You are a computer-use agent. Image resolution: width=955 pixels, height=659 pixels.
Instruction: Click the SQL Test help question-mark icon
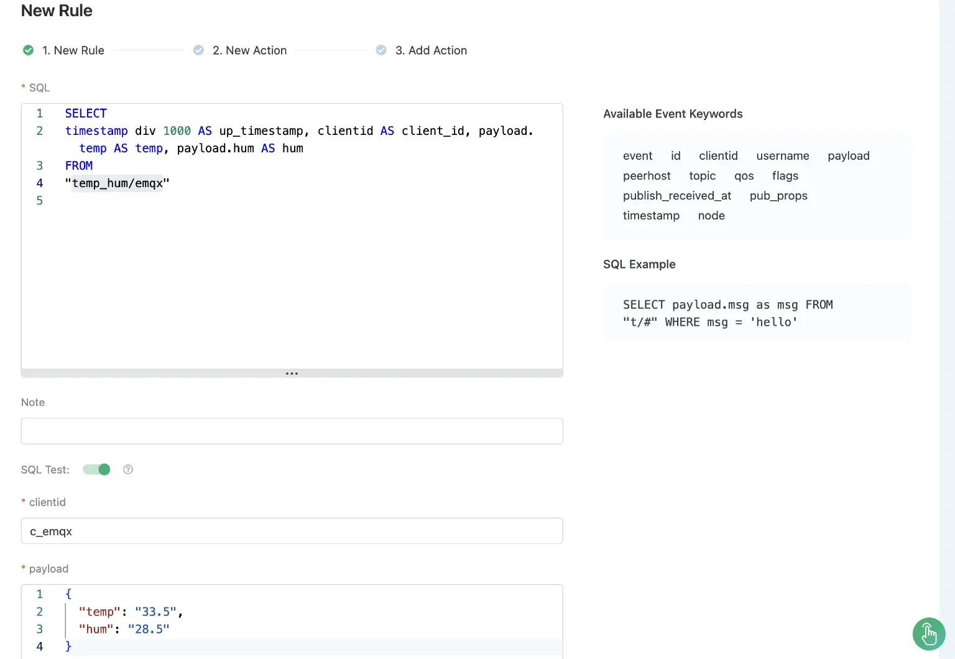128,470
